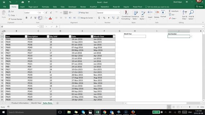Open Format as Table gallery
This screenshot has height=115, width=205.
click(135, 15)
